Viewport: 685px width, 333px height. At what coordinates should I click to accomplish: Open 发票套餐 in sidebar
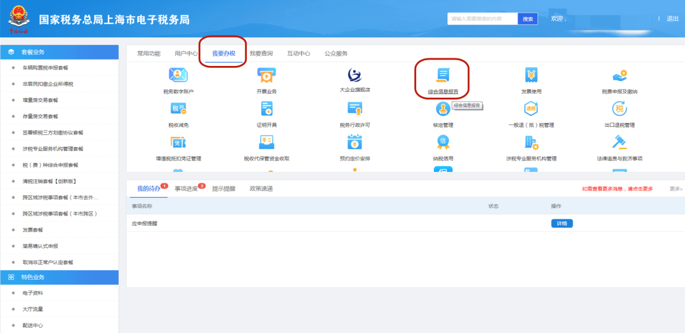click(x=33, y=230)
